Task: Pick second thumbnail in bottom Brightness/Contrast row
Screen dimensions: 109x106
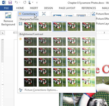Action: point(45,82)
